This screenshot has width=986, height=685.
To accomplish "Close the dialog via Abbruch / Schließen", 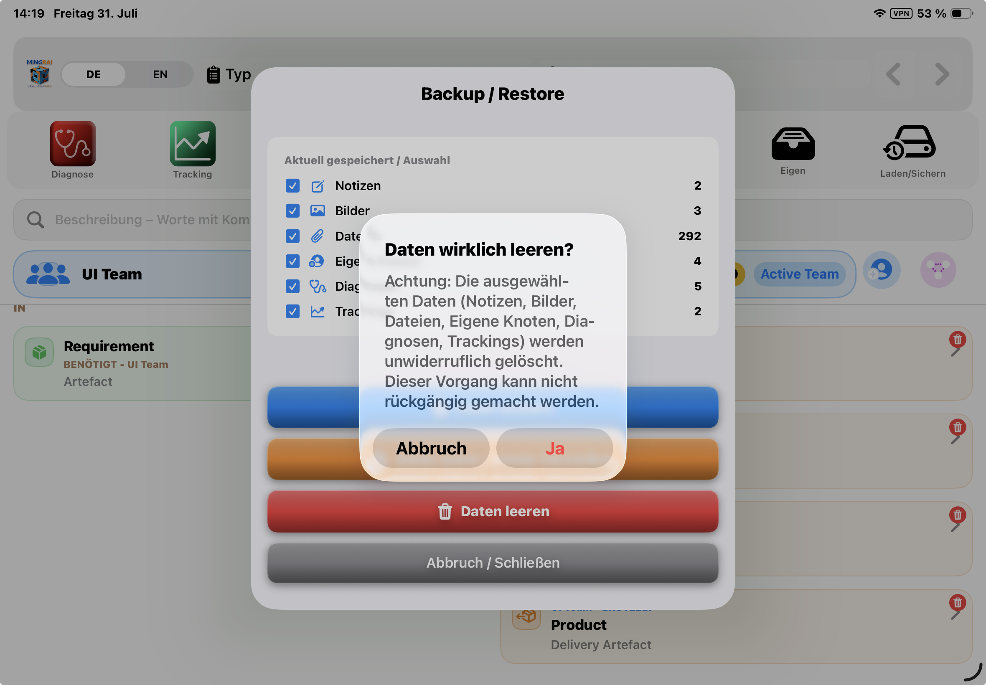I will 493,563.
